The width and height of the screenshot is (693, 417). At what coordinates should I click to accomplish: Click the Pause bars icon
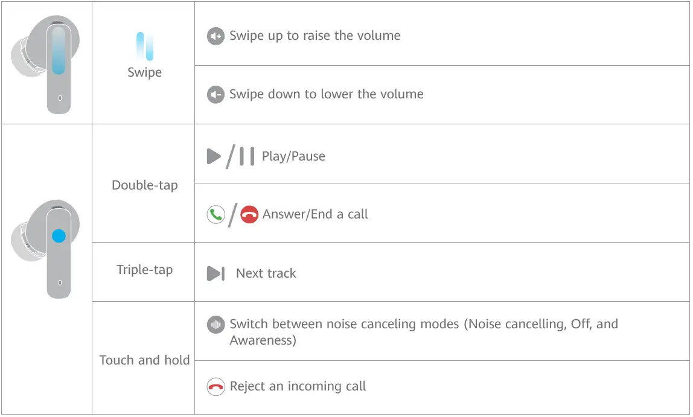[x=246, y=156]
